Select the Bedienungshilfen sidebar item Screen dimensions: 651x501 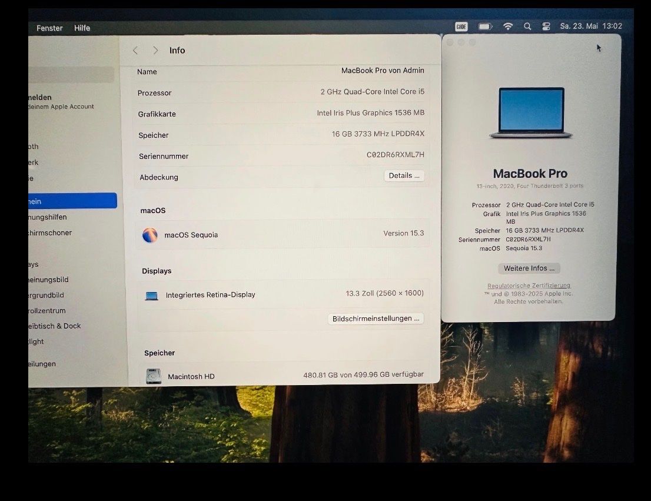coord(47,217)
